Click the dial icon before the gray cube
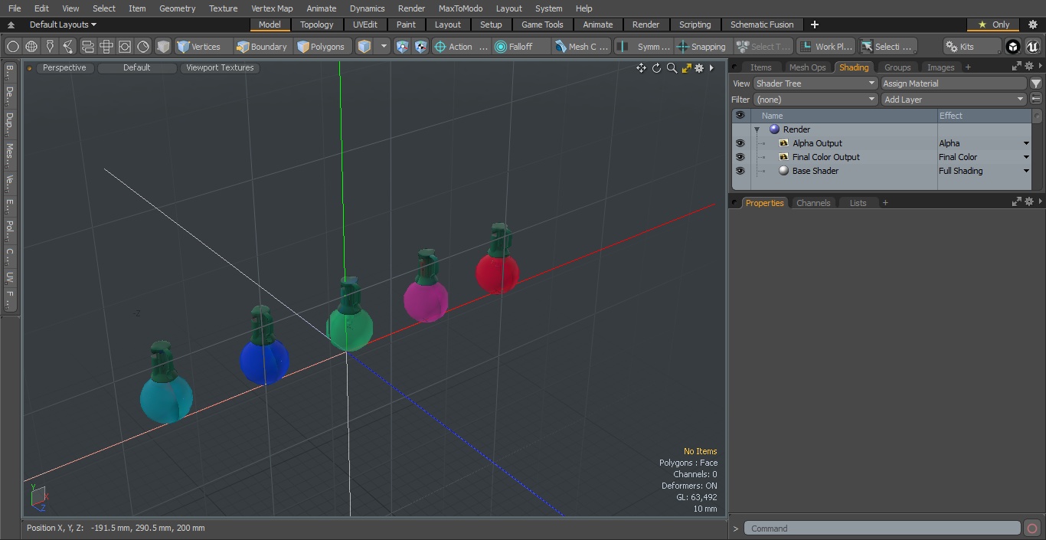This screenshot has height=540, width=1046. [143, 47]
